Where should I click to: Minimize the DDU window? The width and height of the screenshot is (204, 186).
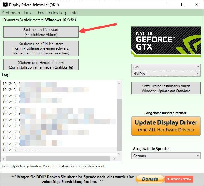[x=169, y=5]
